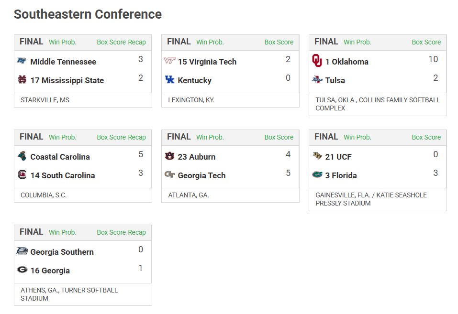Screen dimensions: 458x314
Task: Select the 16 Georgia team name
Action: (50, 271)
